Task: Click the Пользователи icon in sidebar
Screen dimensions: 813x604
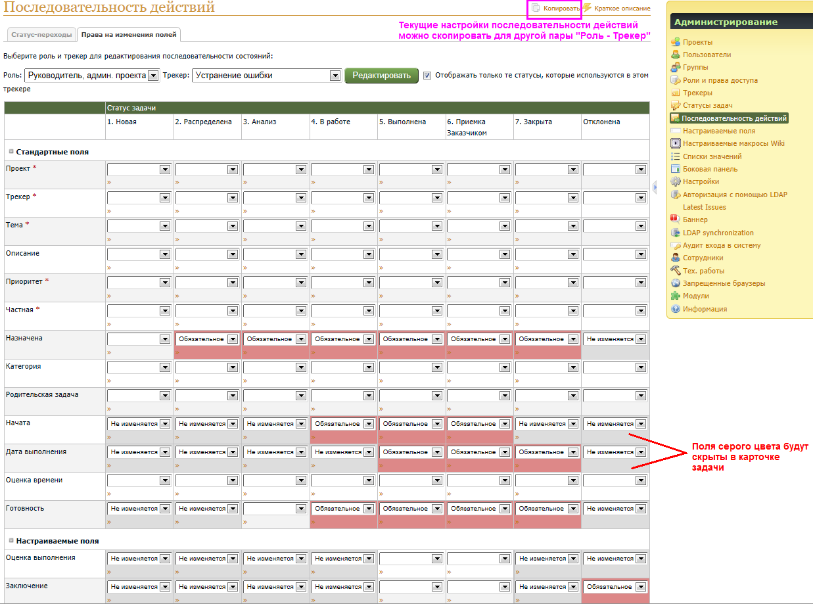Action: [676, 55]
